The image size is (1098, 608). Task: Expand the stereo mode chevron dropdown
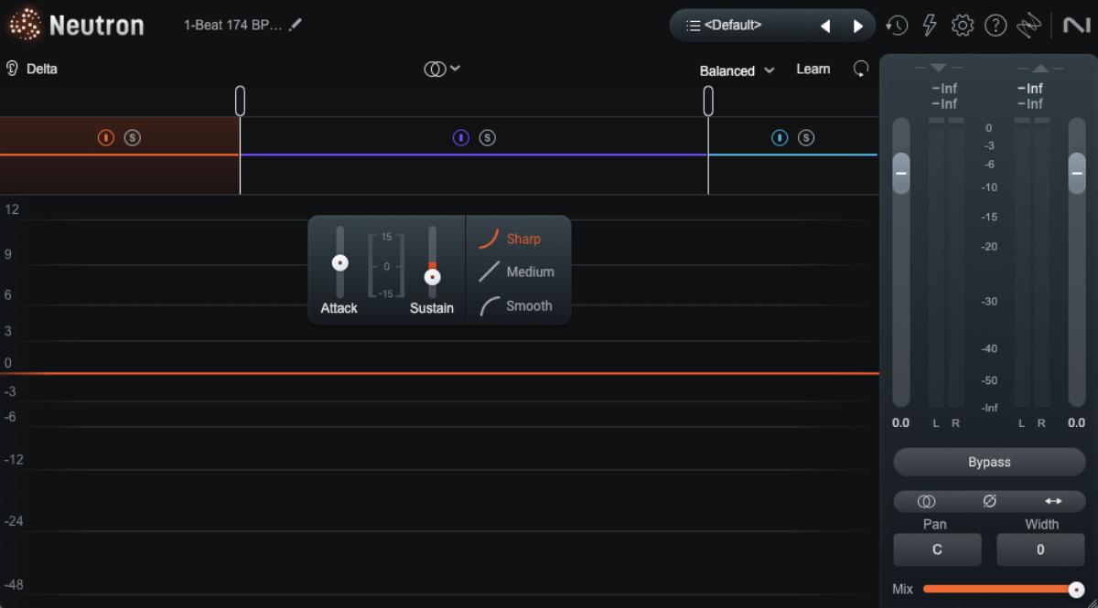[x=455, y=68]
